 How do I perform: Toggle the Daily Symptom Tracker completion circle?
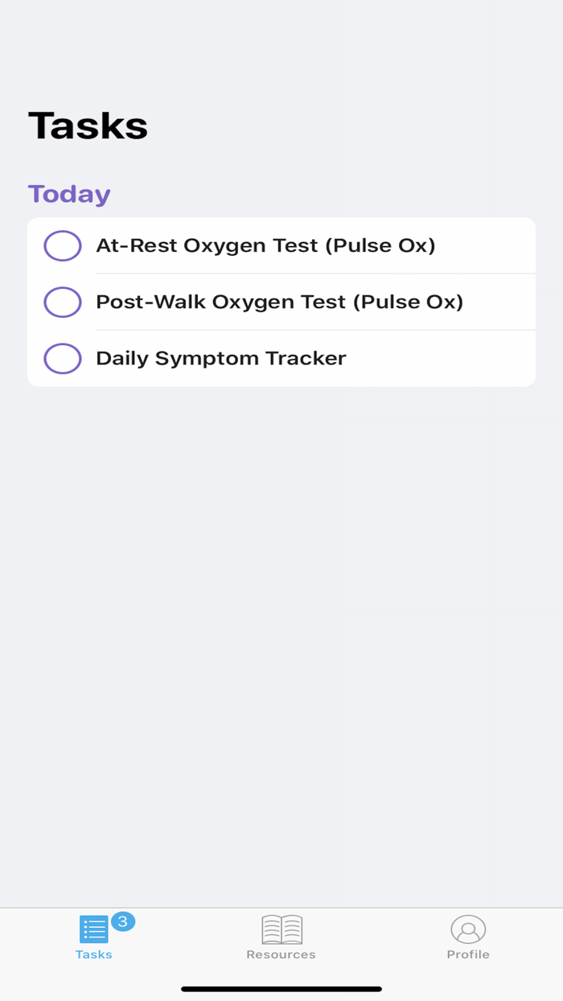[63, 358]
